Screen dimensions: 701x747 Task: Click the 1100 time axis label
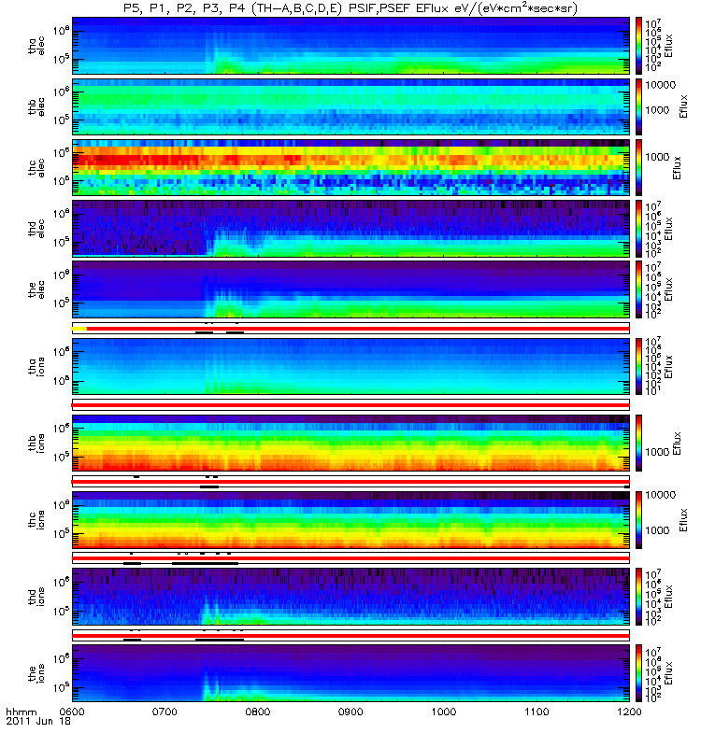tap(536, 712)
